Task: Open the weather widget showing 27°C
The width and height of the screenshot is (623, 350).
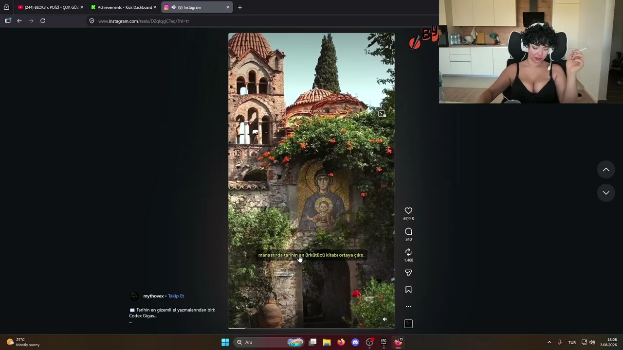Action: coord(23,342)
